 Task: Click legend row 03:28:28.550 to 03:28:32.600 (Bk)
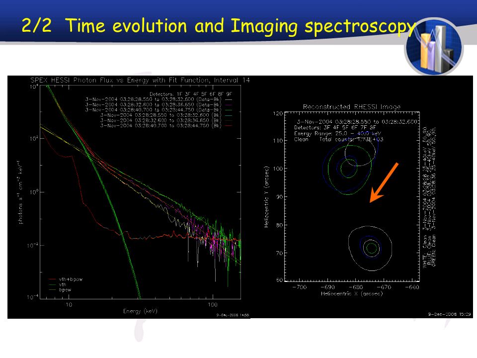pyautogui.click(x=166, y=115)
